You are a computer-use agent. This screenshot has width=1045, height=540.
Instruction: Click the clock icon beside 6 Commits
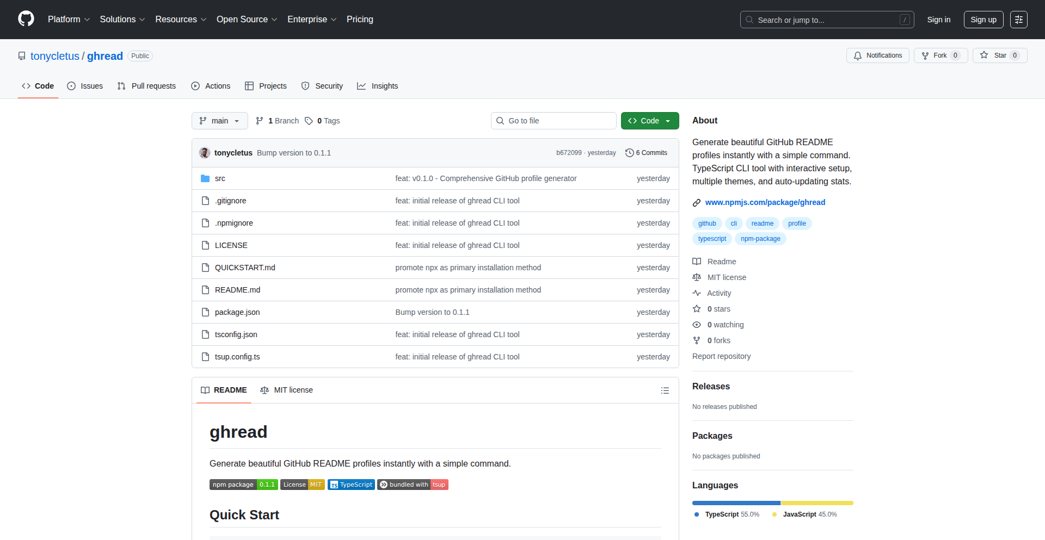[x=630, y=153]
